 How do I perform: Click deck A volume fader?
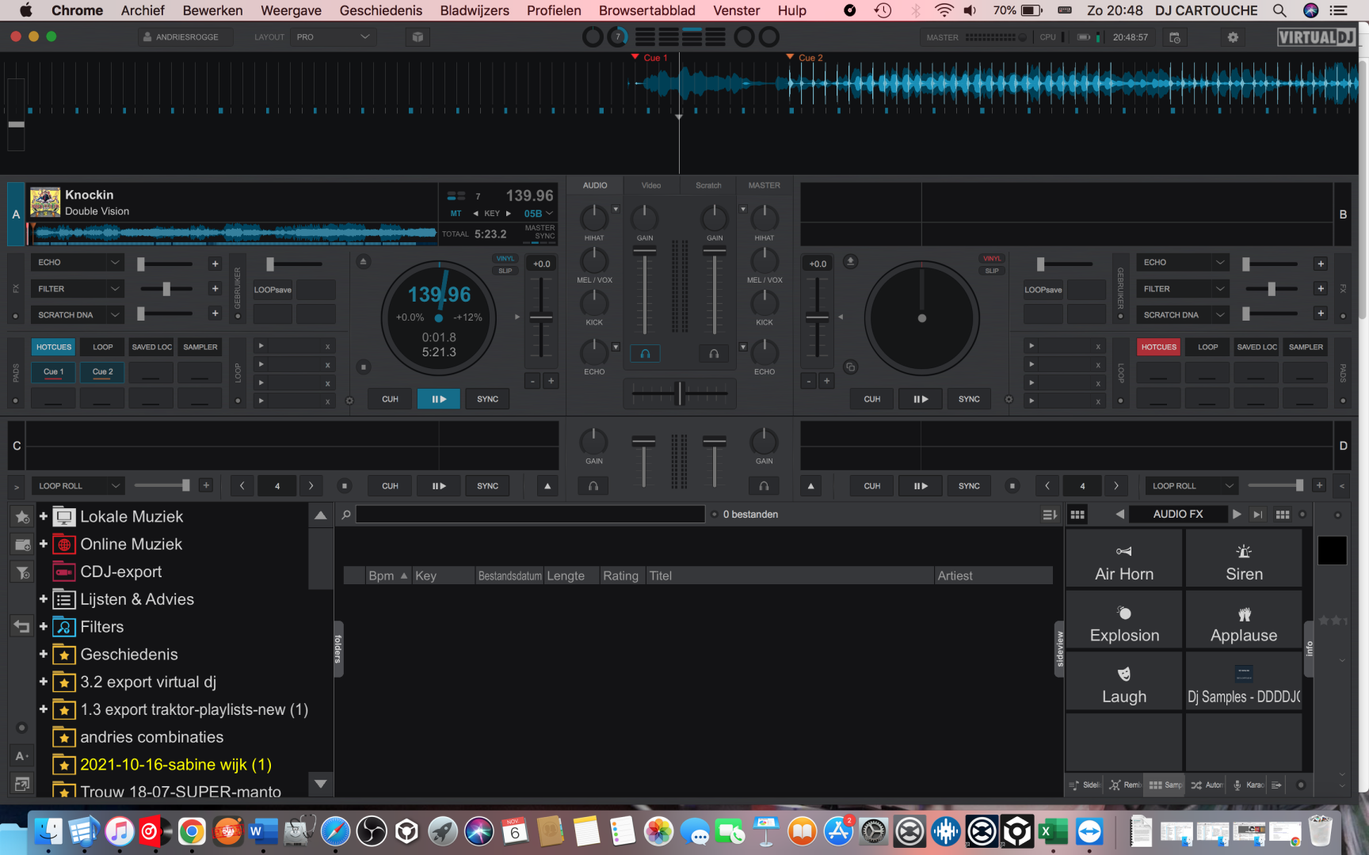(645, 251)
